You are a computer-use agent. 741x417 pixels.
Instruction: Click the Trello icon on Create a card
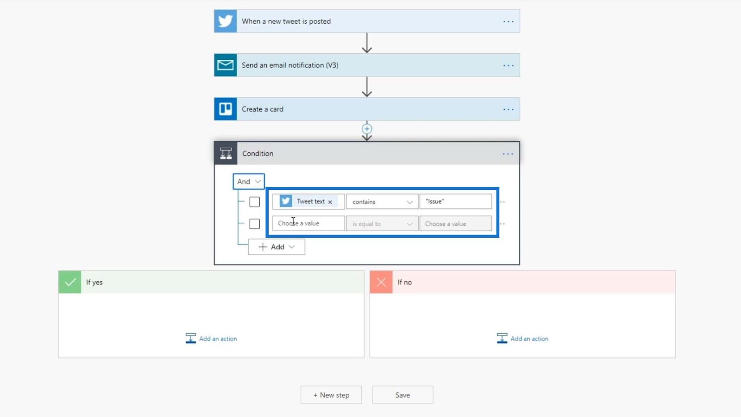click(x=226, y=109)
